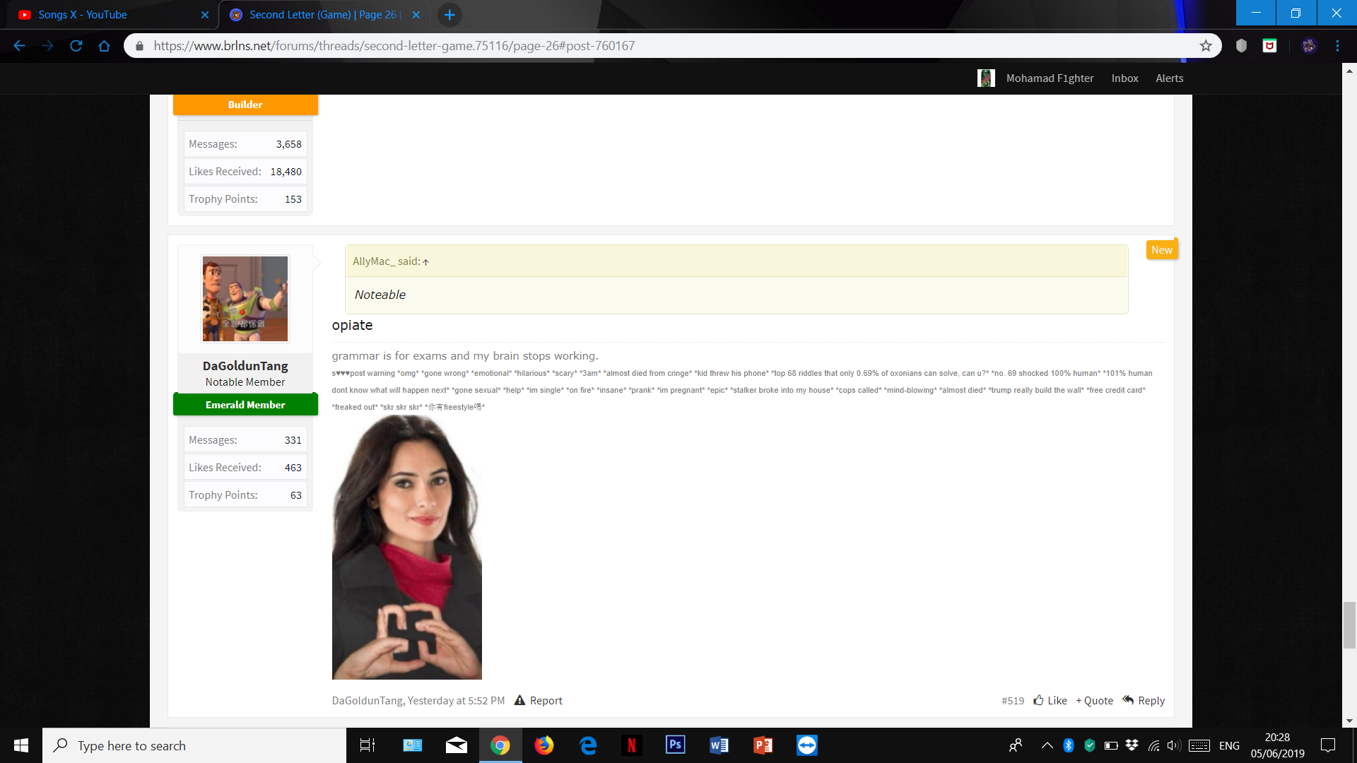Open DaGoldunTang's profile avatar
This screenshot has width=1357, height=763.
[245, 299]
